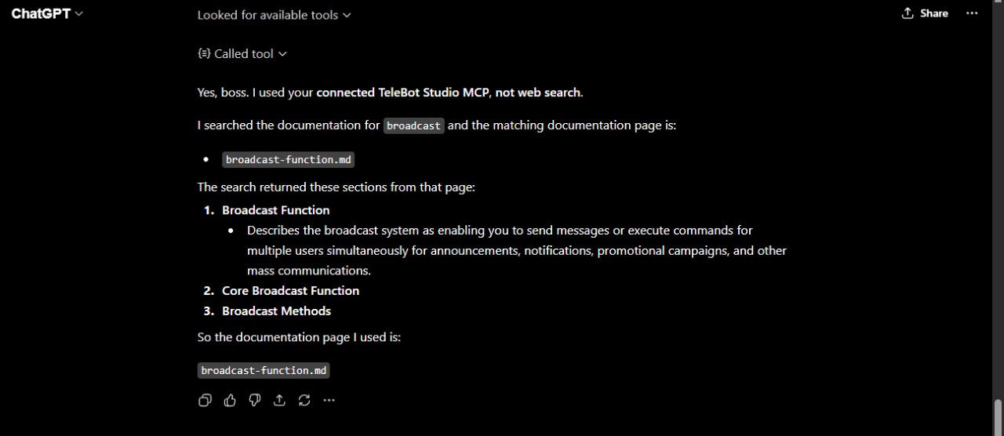
Task: Click the final broadcast-function.md code chip
Action: 264,371
